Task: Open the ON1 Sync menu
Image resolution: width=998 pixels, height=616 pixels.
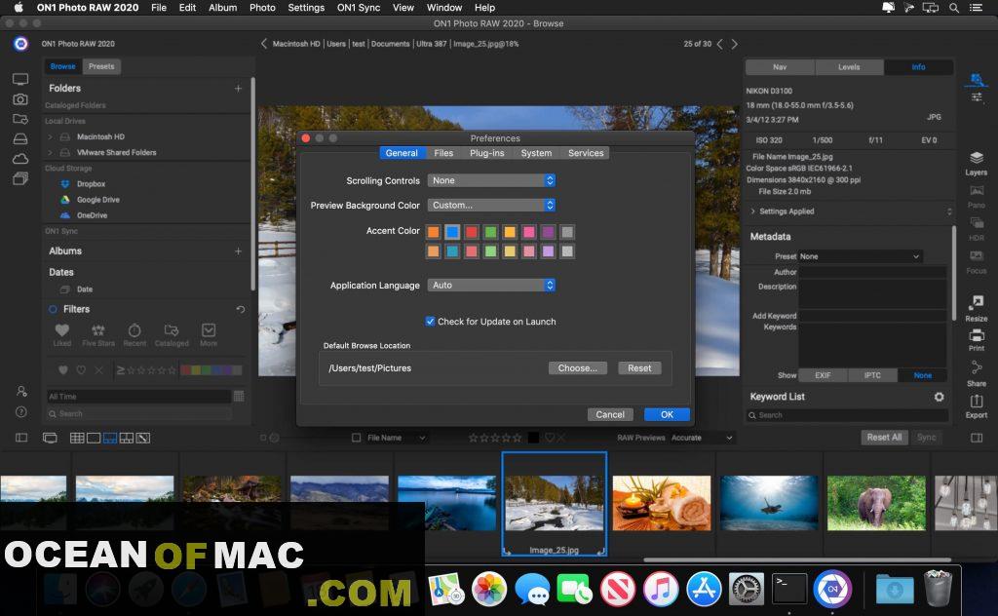Action: click(x=359, y=8)
